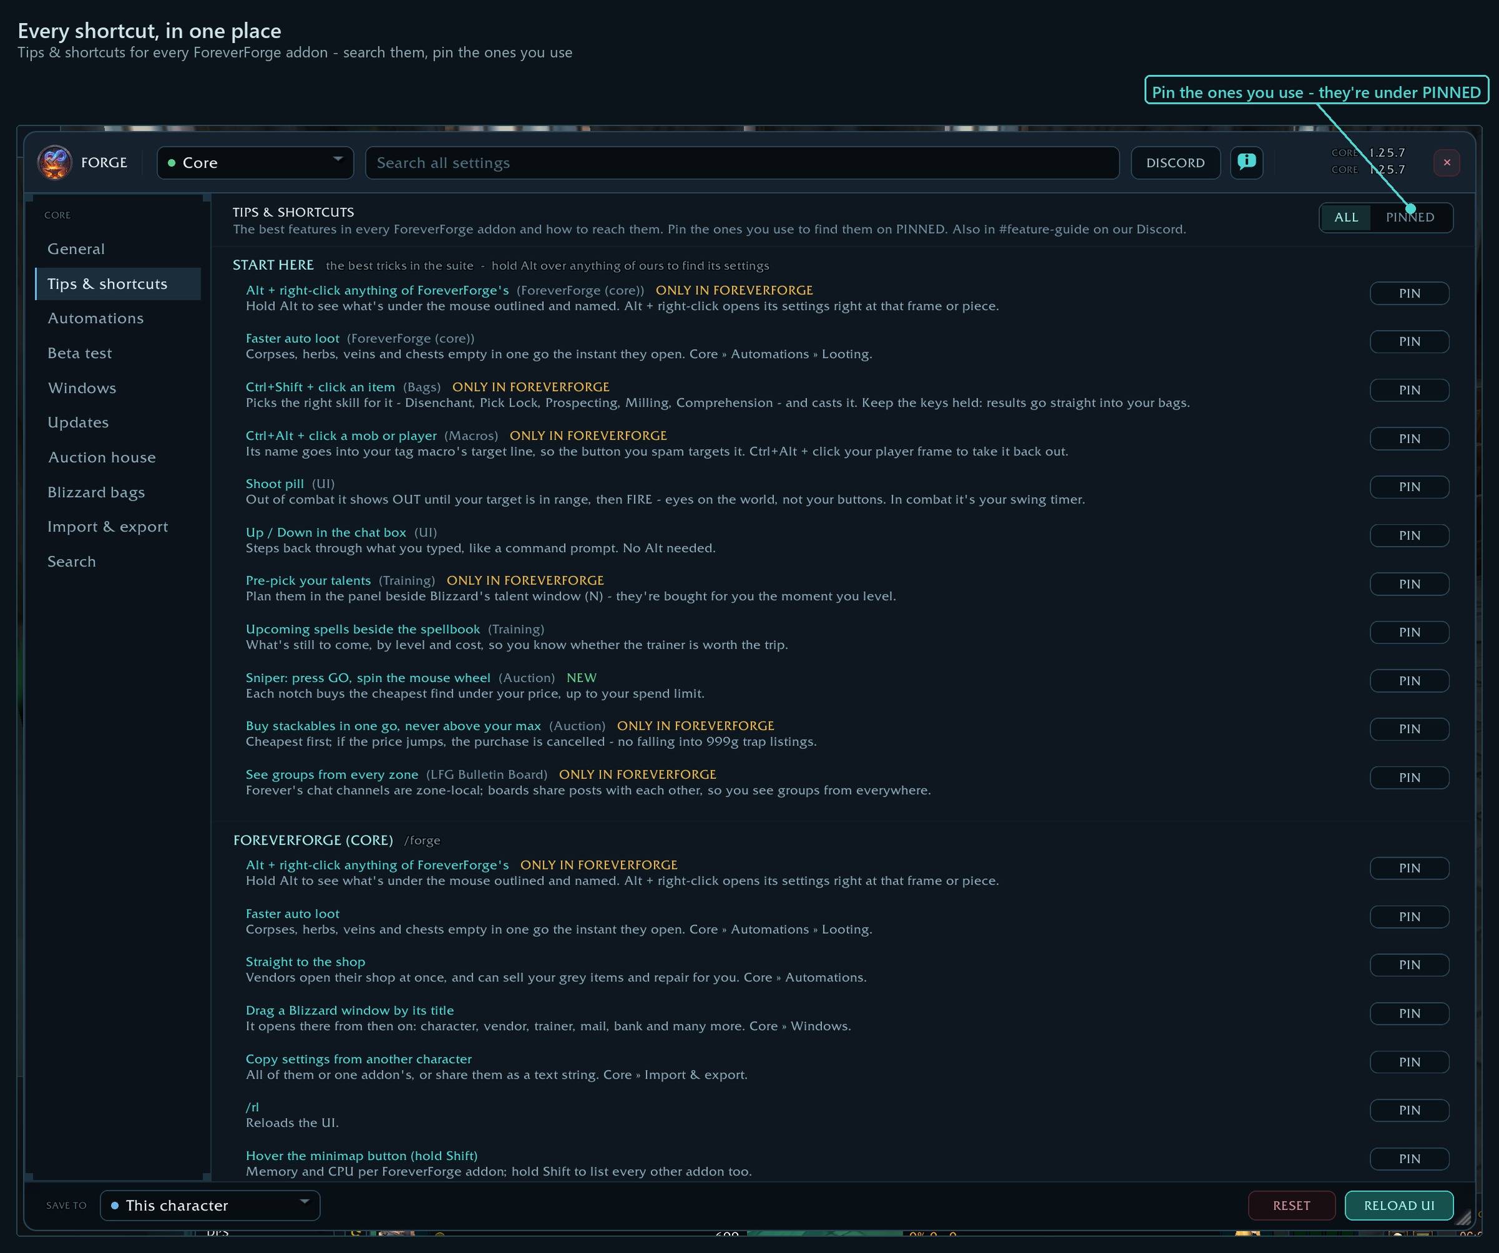Click the DISCORD button
This screenshot has height=1253, width=1499.
point(1175,163)
